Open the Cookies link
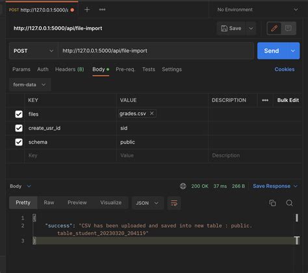 285,70
